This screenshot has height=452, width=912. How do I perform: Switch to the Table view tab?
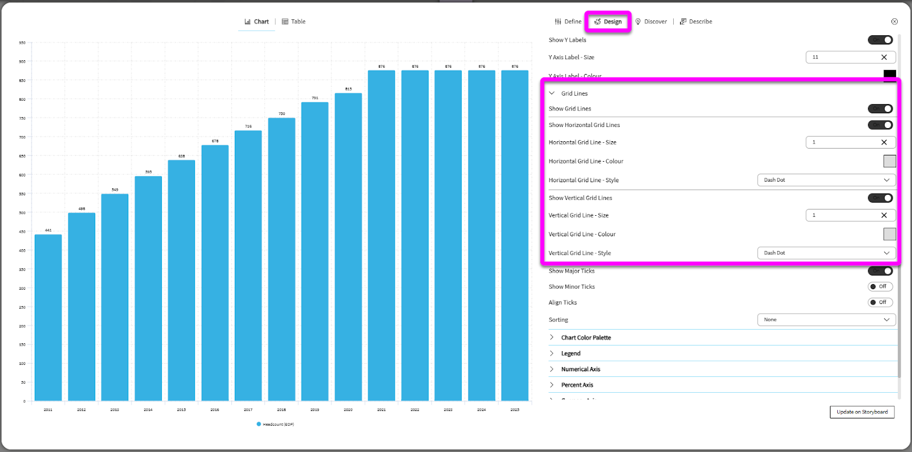pos(294,22)
